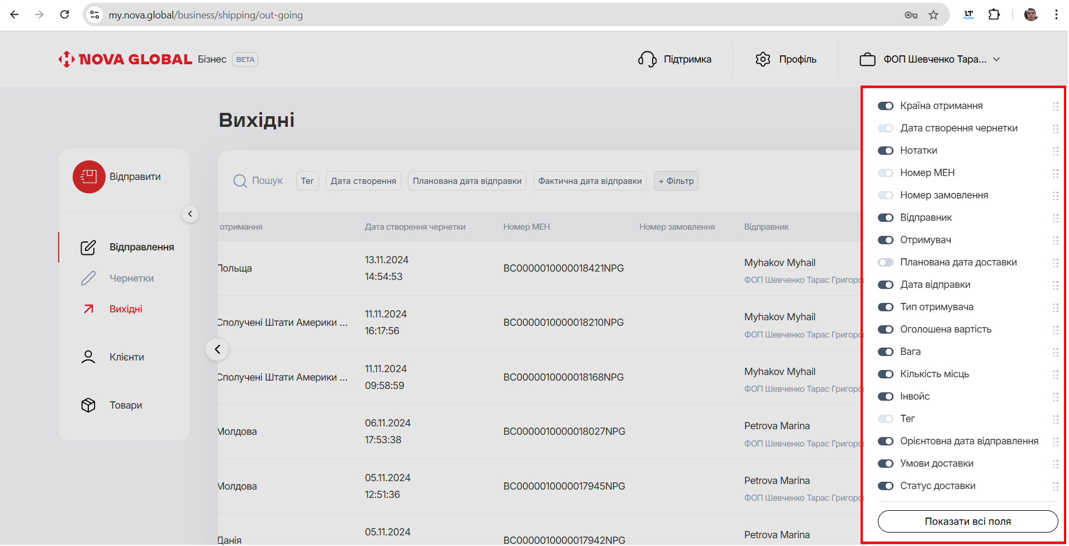
Task: Toggle the Інвойс column visibility
Action: point(885,397)
